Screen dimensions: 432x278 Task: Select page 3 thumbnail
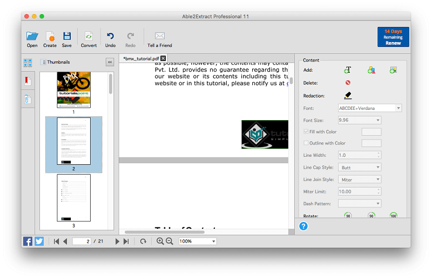point(73,198)
